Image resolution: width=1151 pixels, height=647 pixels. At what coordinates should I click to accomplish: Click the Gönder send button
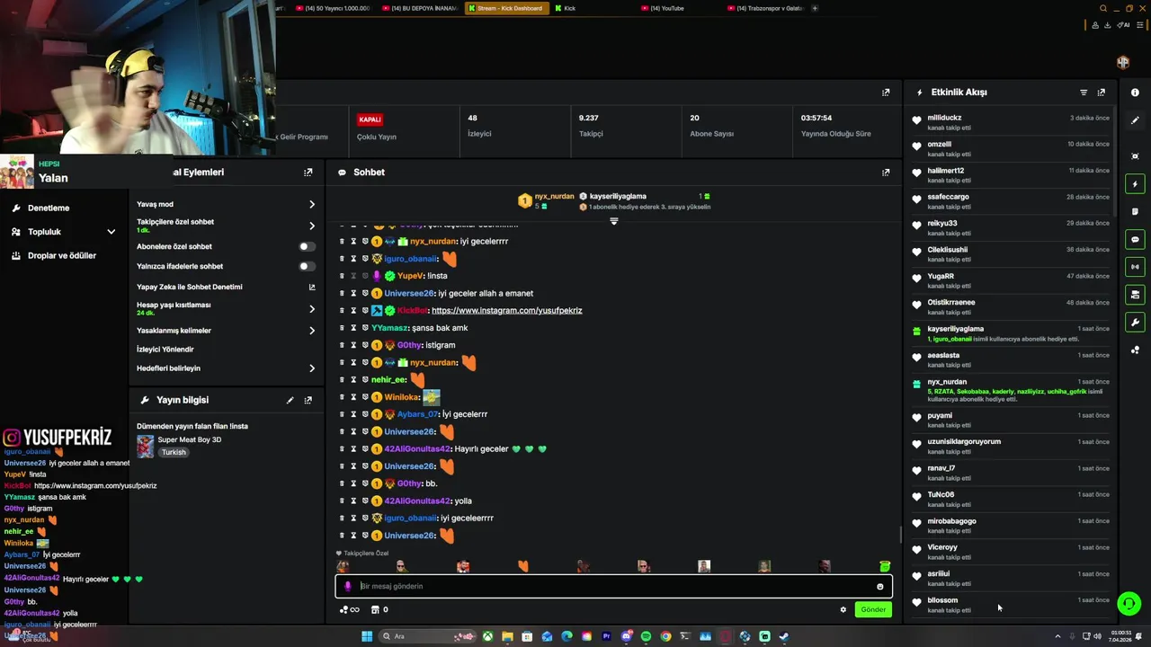[873, 609]
